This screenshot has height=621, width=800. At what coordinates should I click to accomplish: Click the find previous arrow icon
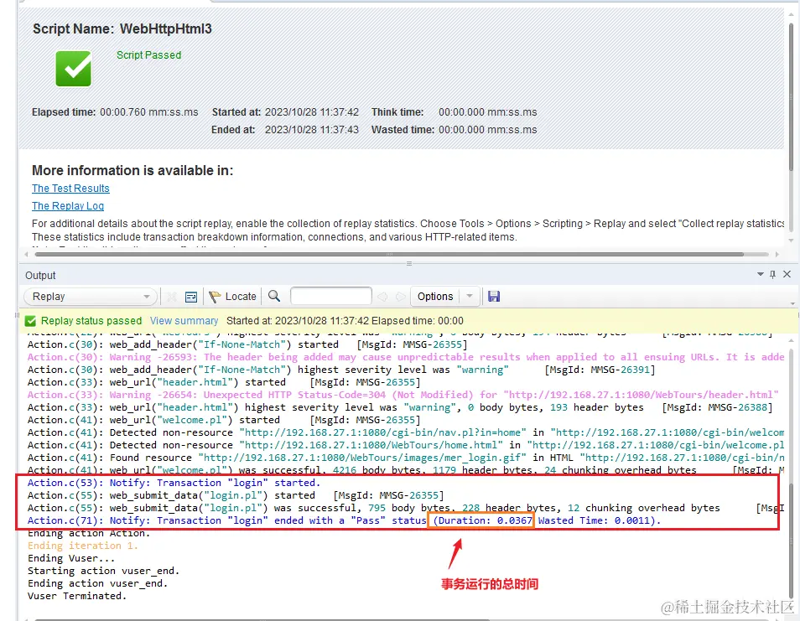(x=382, y=296)
